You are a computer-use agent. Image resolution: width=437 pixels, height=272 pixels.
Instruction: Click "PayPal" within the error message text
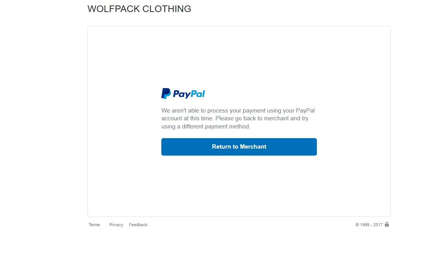coord(305,111)
